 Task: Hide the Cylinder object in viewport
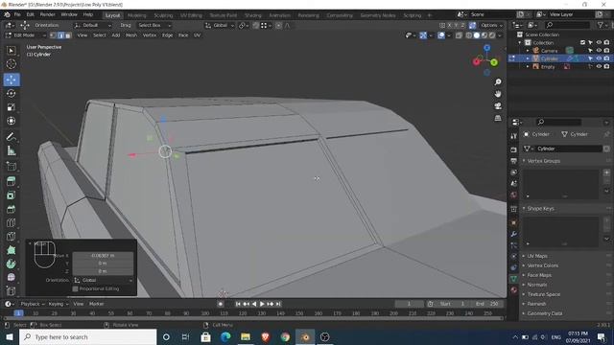[x=599, y=58]
